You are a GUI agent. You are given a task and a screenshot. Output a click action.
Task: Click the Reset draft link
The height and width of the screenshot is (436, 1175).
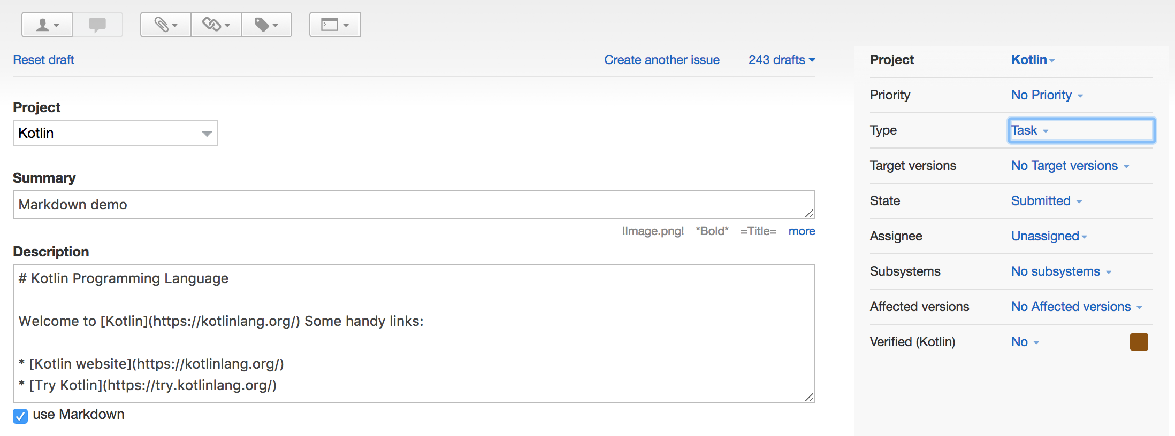point(43,60)
